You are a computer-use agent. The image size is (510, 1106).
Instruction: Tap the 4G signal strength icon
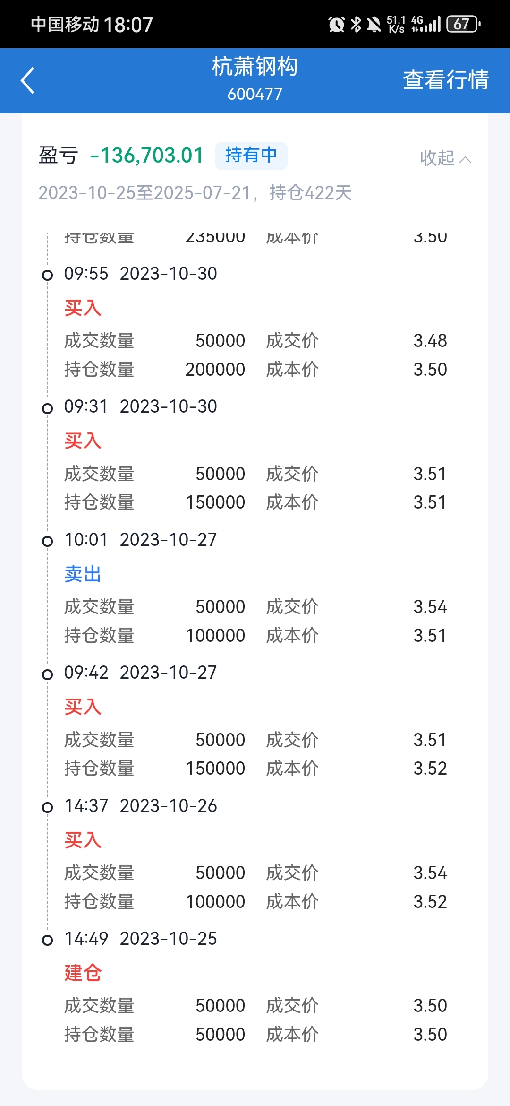click(426, 24)
